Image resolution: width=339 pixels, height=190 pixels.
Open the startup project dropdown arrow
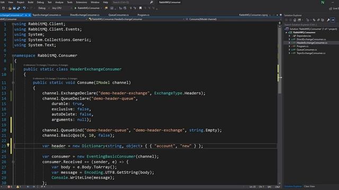coord(101,8)
